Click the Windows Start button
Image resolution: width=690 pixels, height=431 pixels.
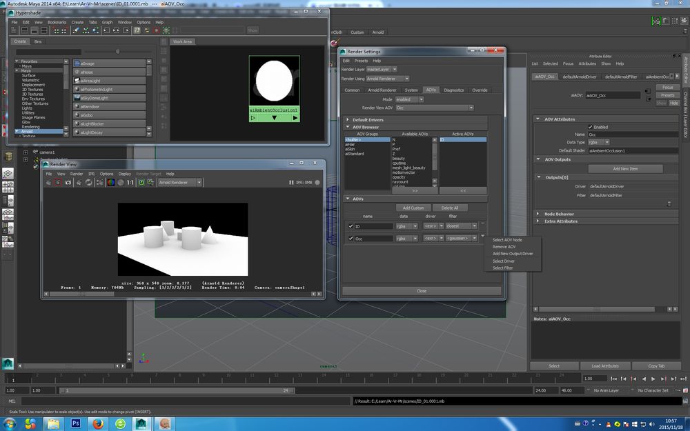pos(9,423)
